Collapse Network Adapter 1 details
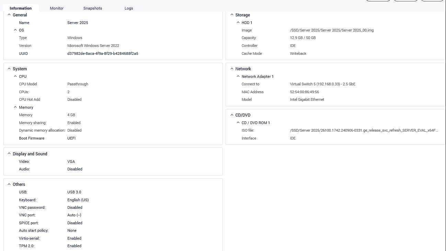 tap(238, 76)
